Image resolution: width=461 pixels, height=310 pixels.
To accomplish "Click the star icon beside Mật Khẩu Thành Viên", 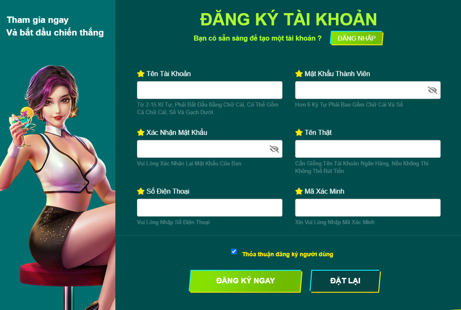I will click(299, 74).
